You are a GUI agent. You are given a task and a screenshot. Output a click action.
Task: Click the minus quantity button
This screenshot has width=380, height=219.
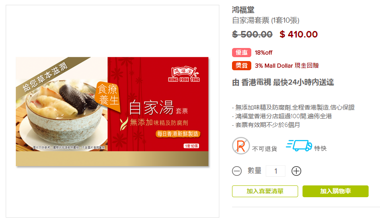point(237,171)
